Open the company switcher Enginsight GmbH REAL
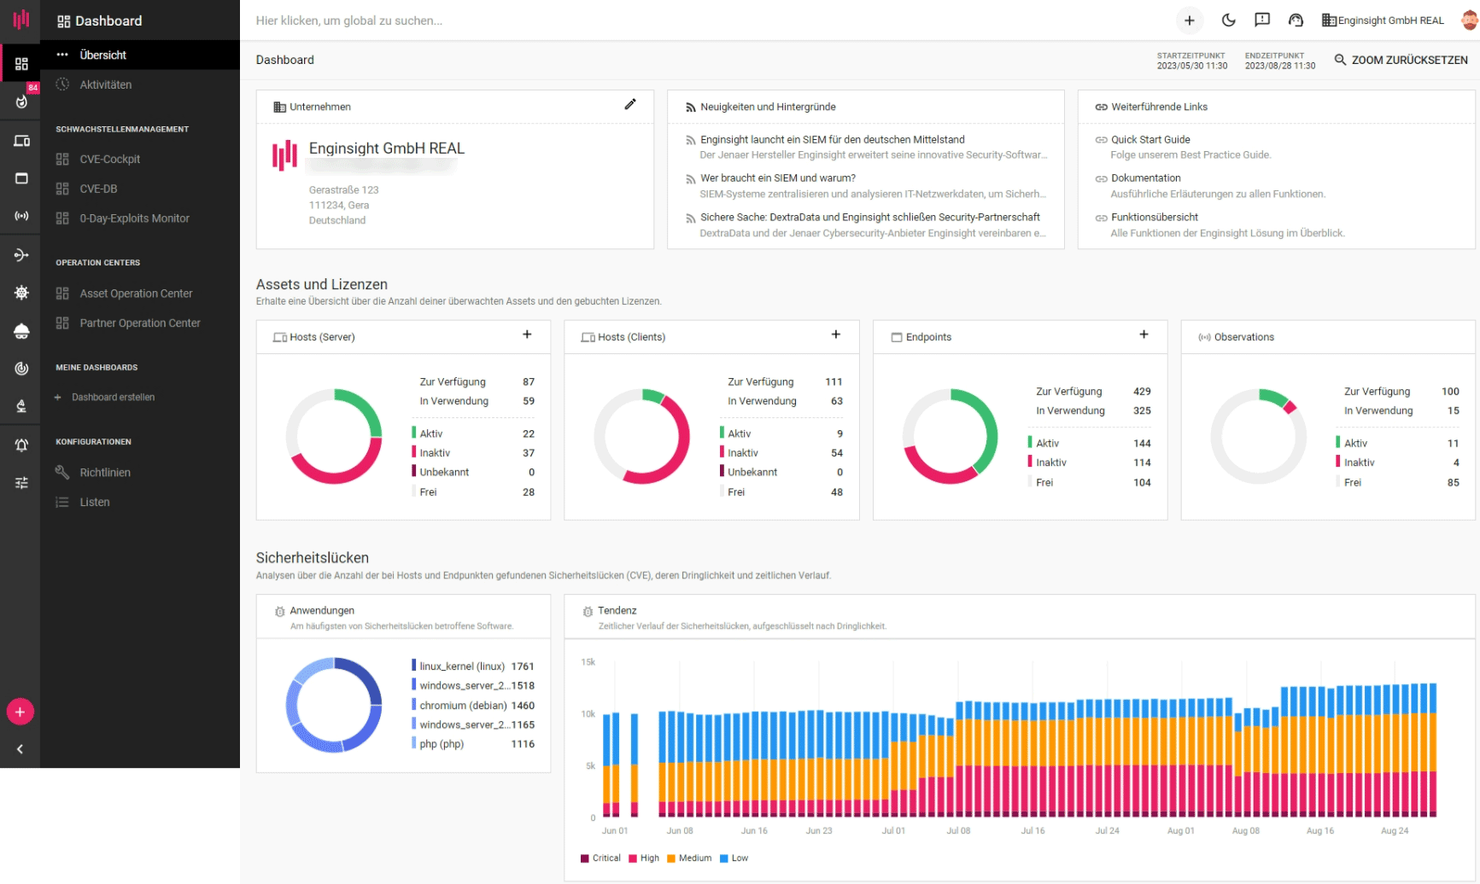Image resolution: width=1480 pixels, height=884 pixels. 1383,20
